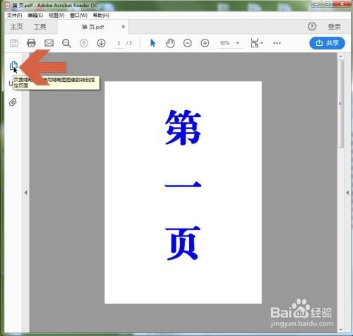Zoom out with minus icon
The width and height of the screenshot is (353, 336).
pyautogui.click(x=188, y=43)
